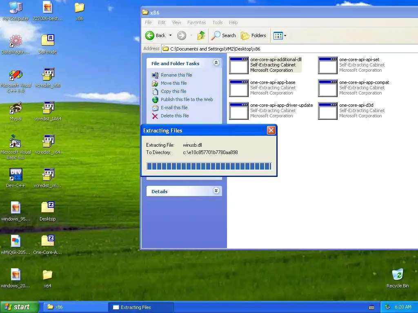Select one-core-api-d3d cabinet file
This screenshot has height=313, width=418.
pos(351,111)
